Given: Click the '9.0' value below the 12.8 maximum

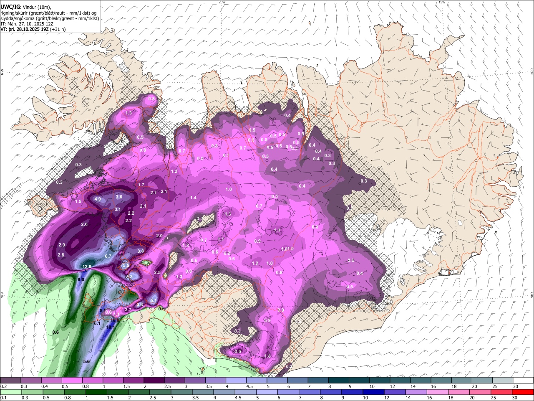Looking at the screenshot, I should (x=81, y=279).
